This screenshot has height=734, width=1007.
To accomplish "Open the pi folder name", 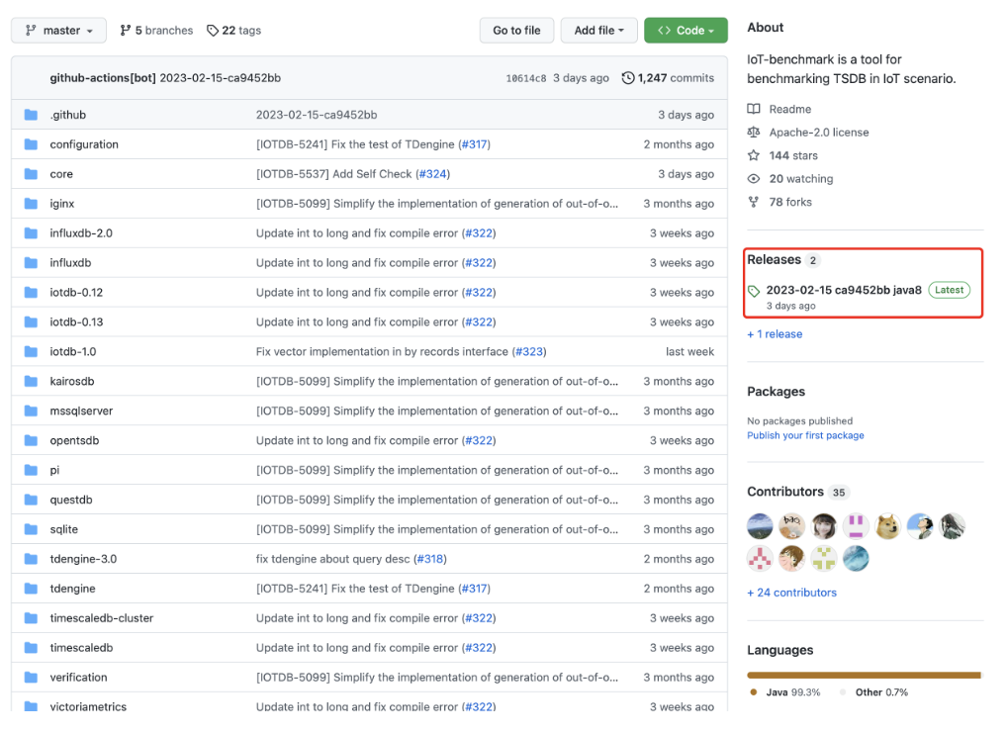I will [54, 470].
